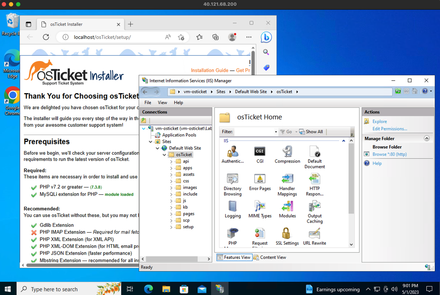Open the Default Document feature
Image resolution: width=440 pixels, height=295 pixels.
click(x=314, y=157)
